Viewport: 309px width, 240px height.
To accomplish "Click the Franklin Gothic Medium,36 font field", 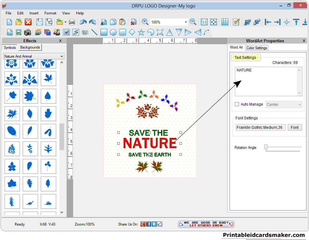I will click(x=260, y=127).
